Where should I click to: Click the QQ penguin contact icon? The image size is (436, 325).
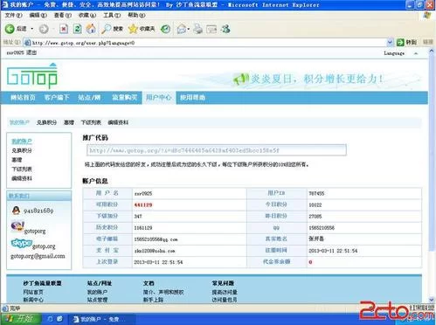(x=16, y=210)
